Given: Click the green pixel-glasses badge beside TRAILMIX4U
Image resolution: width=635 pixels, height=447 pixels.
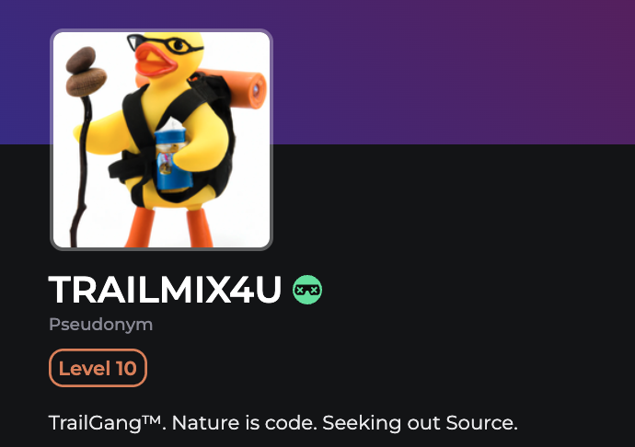Looking at the screenshot, I should coord(307,290).
